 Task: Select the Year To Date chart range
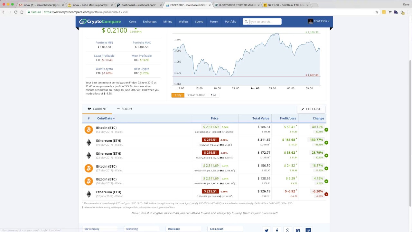(196, 95)
